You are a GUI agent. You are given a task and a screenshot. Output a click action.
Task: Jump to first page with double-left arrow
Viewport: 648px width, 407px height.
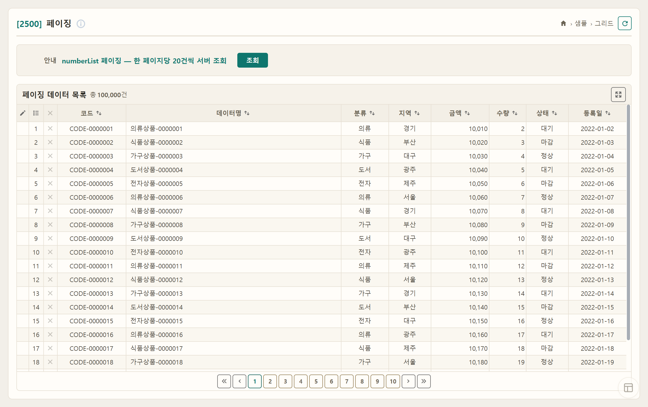point(224,381)
